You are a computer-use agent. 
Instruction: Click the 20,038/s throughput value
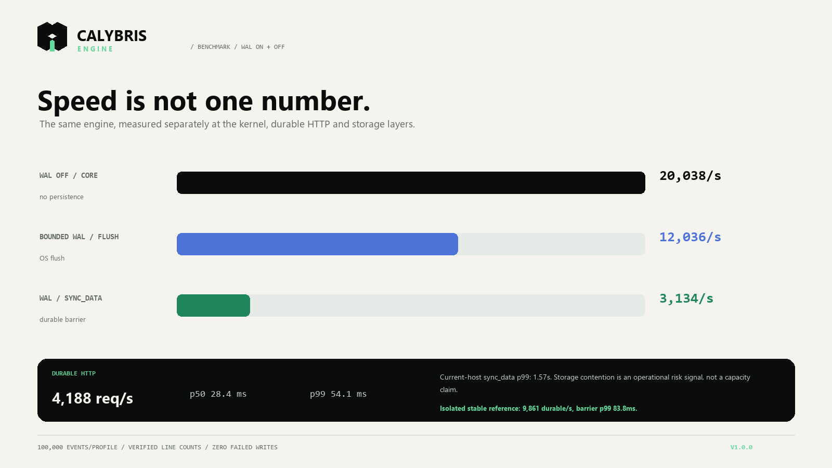(x=690, y=176)
